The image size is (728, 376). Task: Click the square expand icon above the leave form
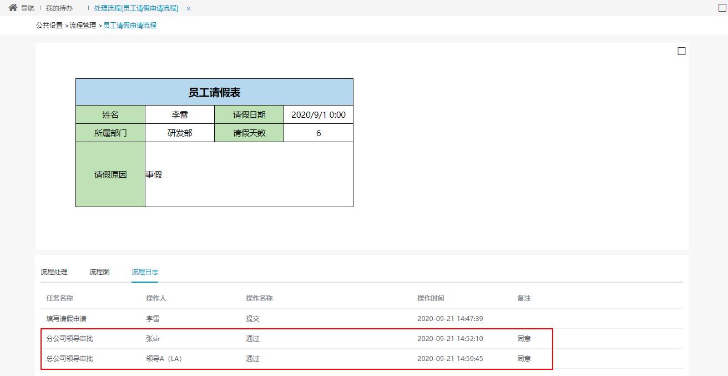681,51
